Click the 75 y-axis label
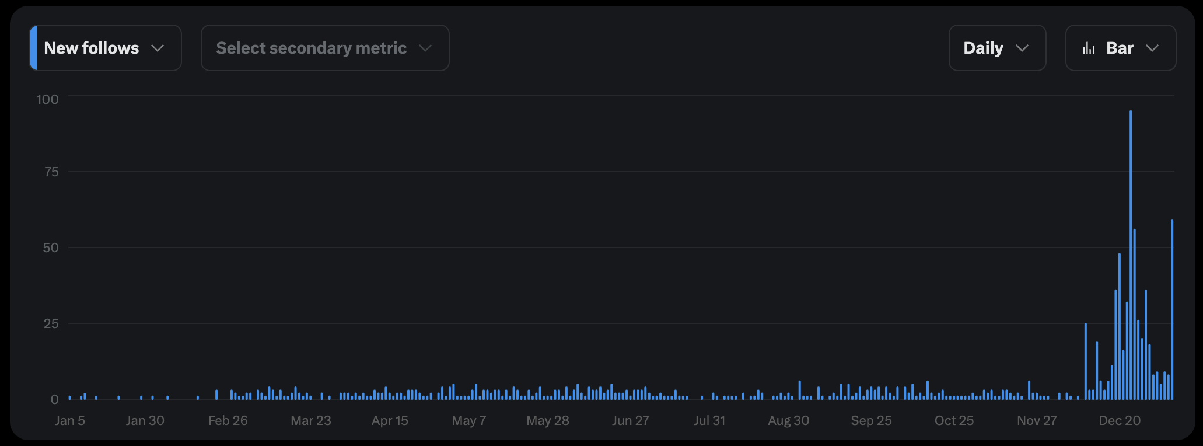 tap(51, 172)
